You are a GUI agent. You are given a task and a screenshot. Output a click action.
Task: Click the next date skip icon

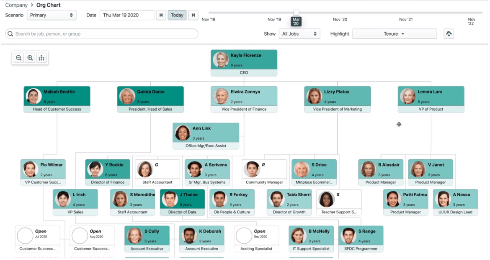193,15
